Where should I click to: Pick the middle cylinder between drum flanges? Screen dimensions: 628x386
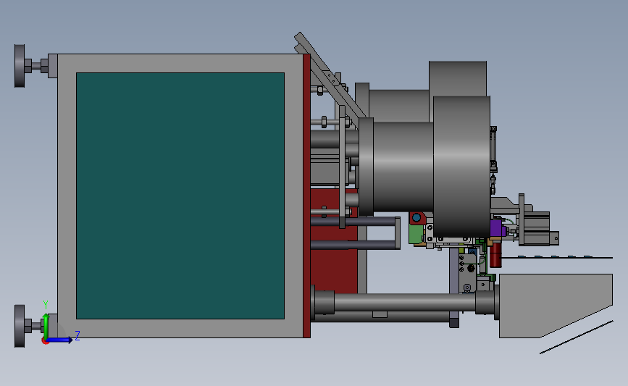point(403,167)
